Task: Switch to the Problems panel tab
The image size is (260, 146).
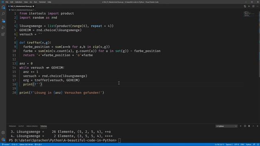Action: click(13, 126)
